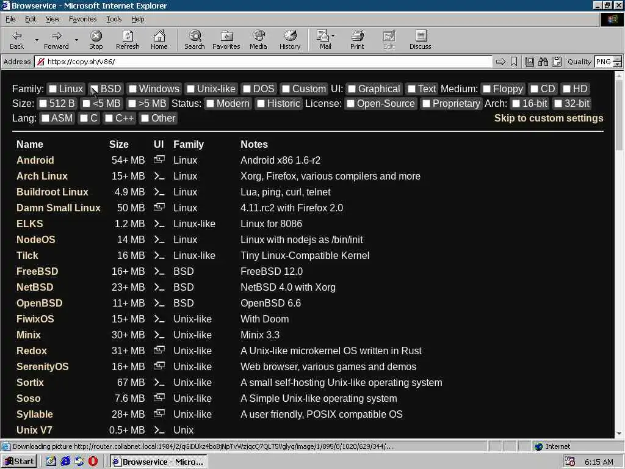Check the Graphical UI filter

tap(352, 89)
